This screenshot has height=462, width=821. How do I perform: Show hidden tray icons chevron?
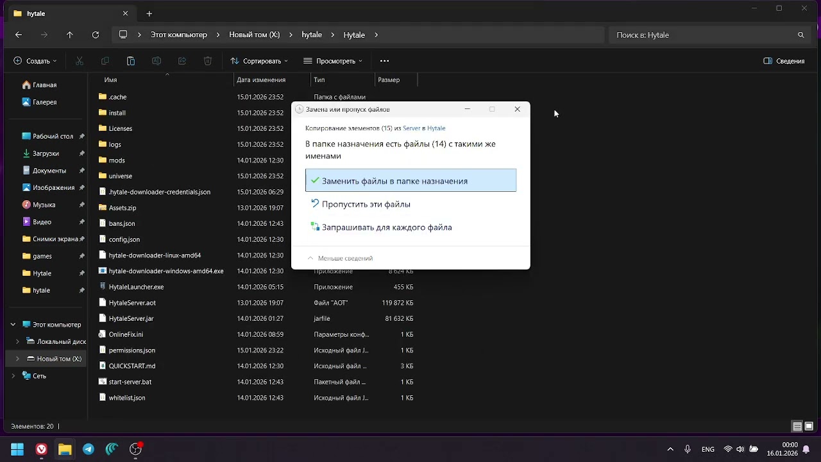pyautogui.click(x=670, y=449)
